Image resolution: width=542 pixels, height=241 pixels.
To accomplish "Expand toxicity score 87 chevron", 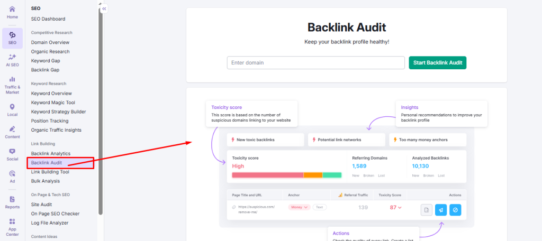I will point(400,208).
